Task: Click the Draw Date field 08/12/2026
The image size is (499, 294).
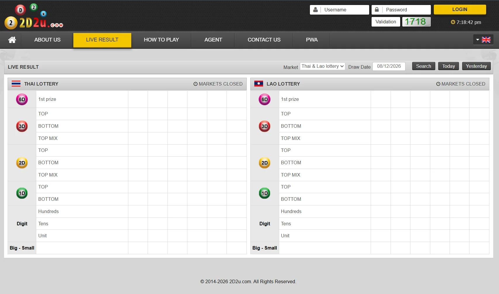Action: coord(389,66)
